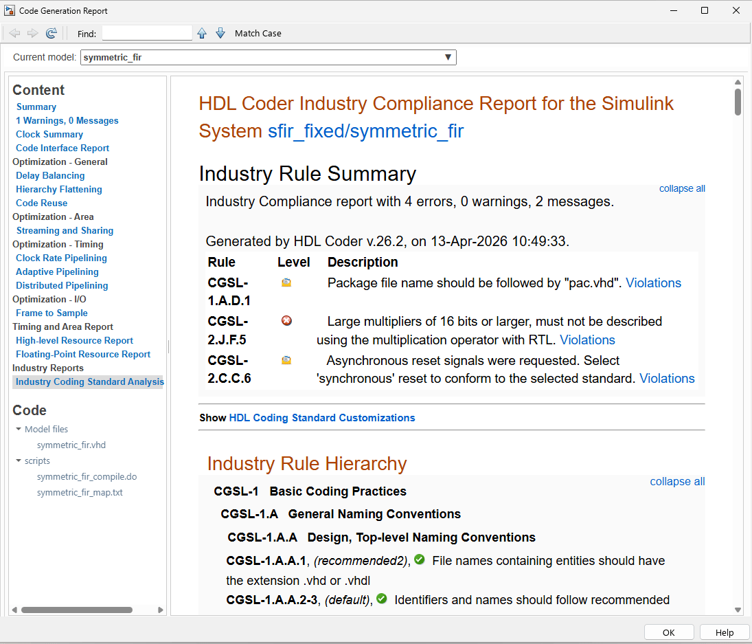Image resolution: width=752 pixels, height=644 pixels.
Task: Collapse the Model files tree node
Action: [x=19, y=429]
